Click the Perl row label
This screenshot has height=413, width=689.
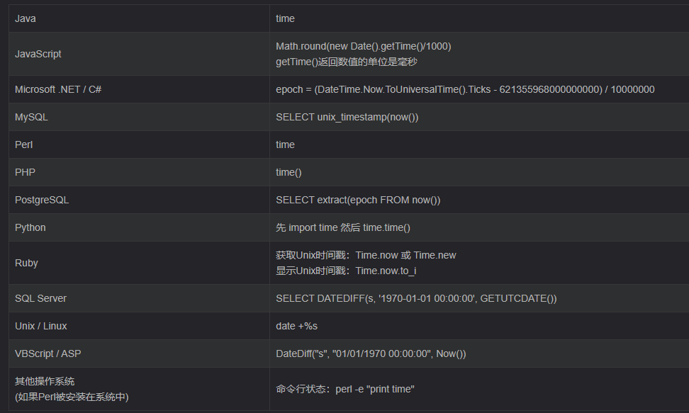pos(24,145)
